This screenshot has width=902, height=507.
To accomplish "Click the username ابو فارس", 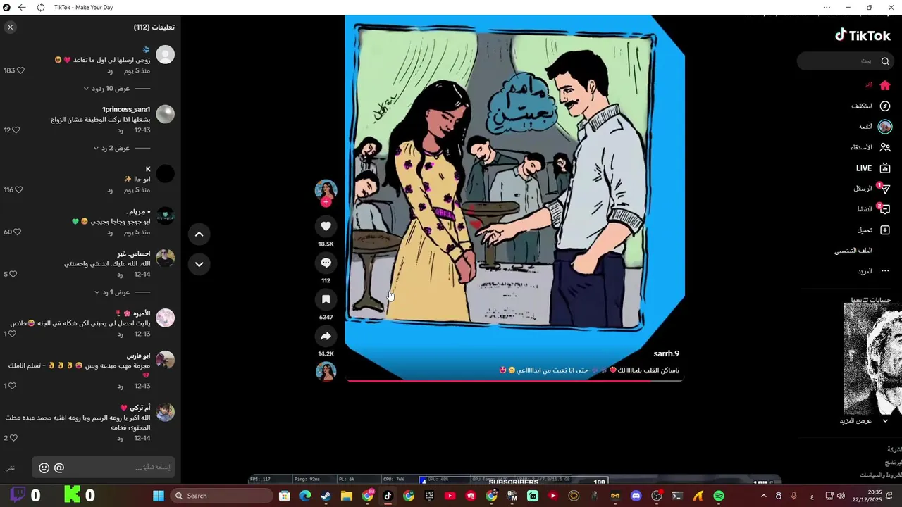I will pos(138,356).
